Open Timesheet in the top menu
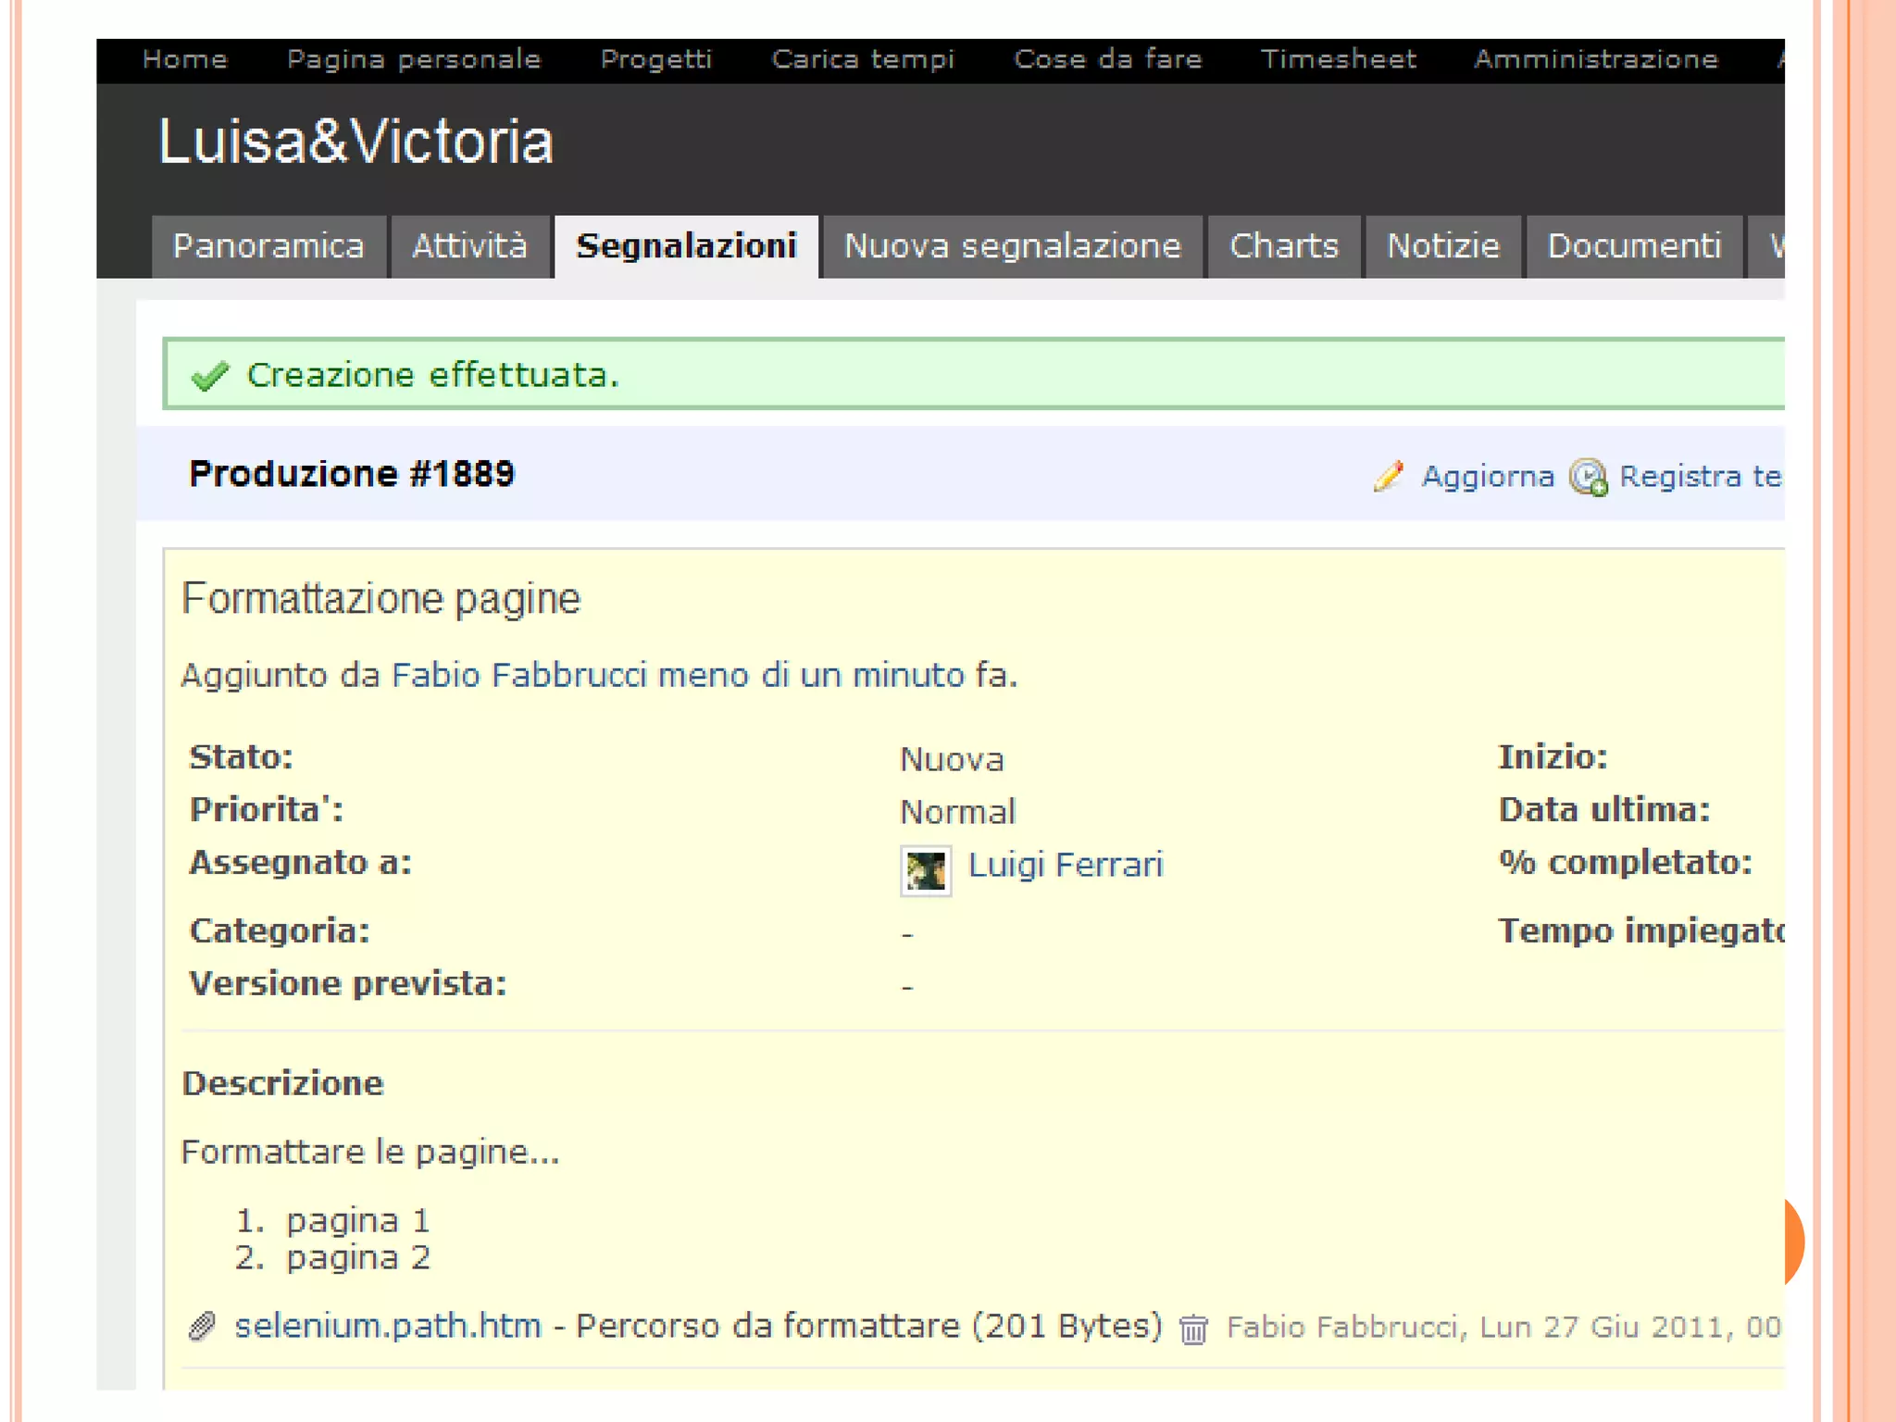This screenshot has width=1896, height=1422. 1338,59
